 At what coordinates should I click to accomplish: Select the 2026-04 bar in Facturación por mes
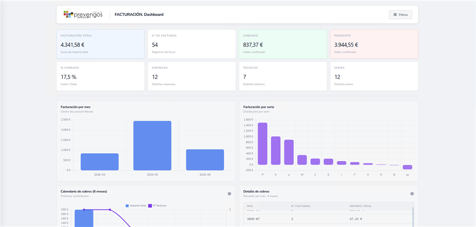(x=100, y=162)
